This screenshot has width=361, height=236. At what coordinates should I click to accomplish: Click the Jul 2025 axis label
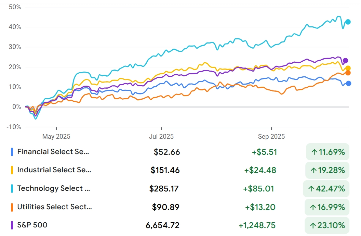tap(161, 136)
